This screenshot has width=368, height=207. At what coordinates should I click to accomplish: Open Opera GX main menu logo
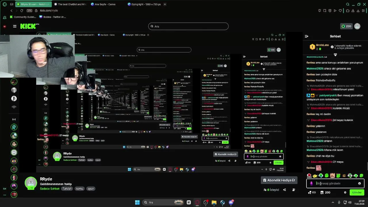4,4
